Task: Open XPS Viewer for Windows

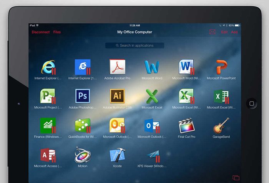Action: (x=153, y=156)
